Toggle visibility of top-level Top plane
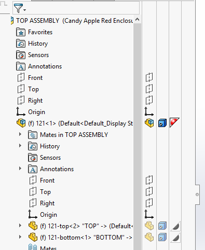 [x=149, y=89]
